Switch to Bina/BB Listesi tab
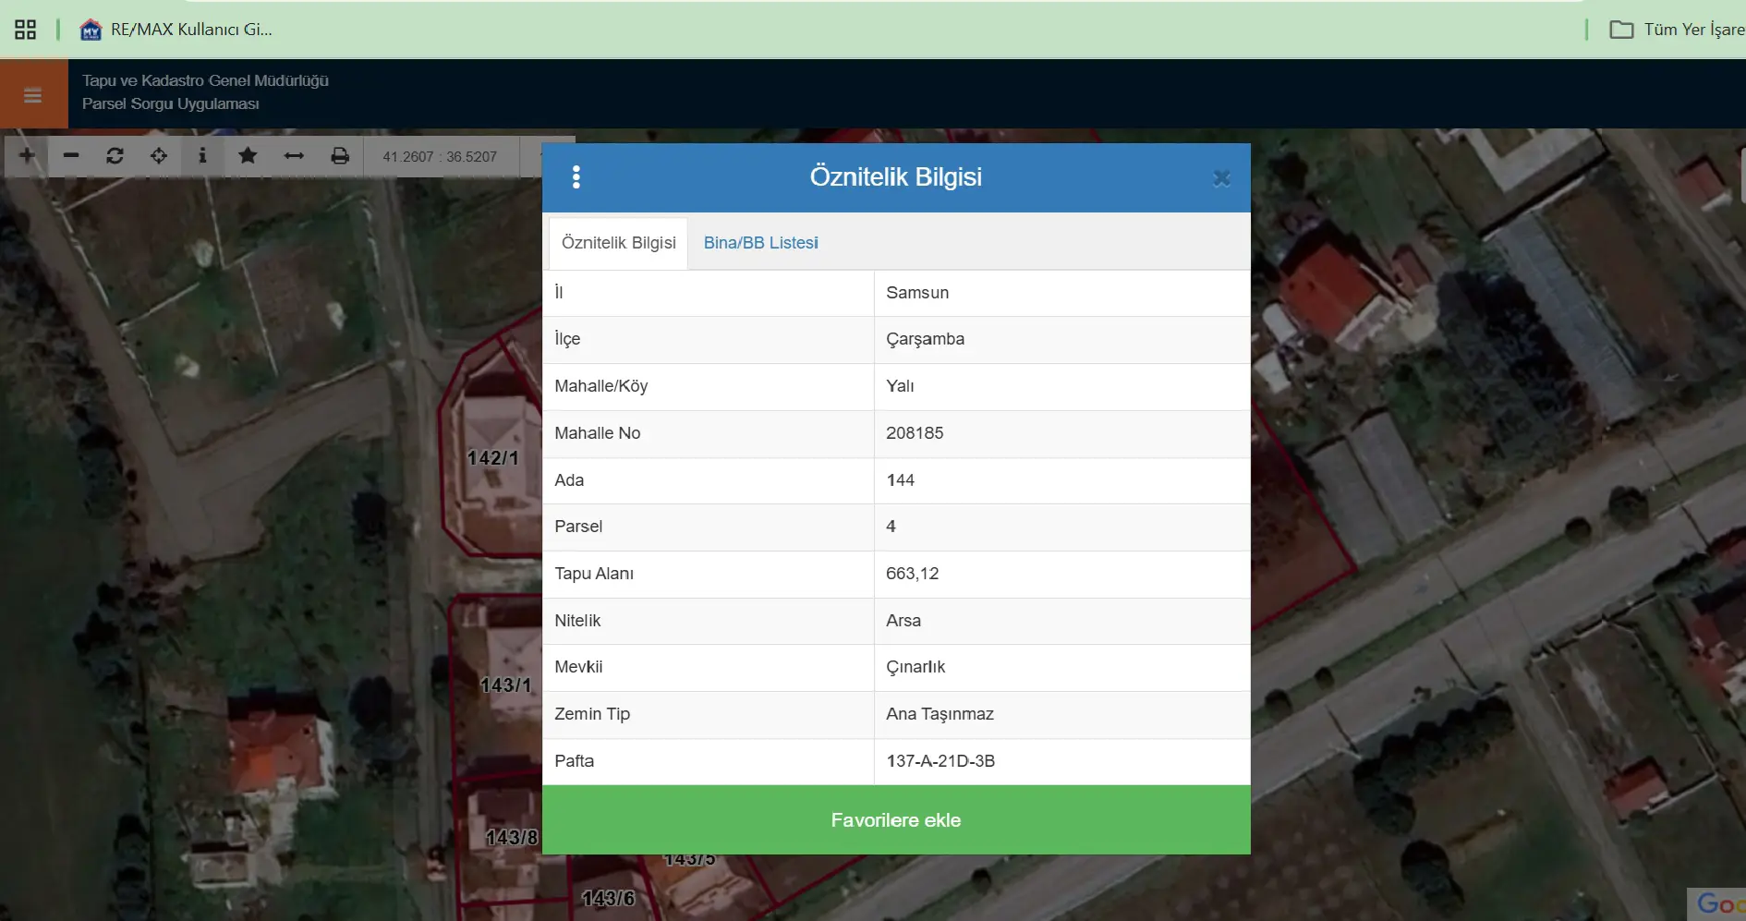The image size is (1746, 921). click(761, 243)
